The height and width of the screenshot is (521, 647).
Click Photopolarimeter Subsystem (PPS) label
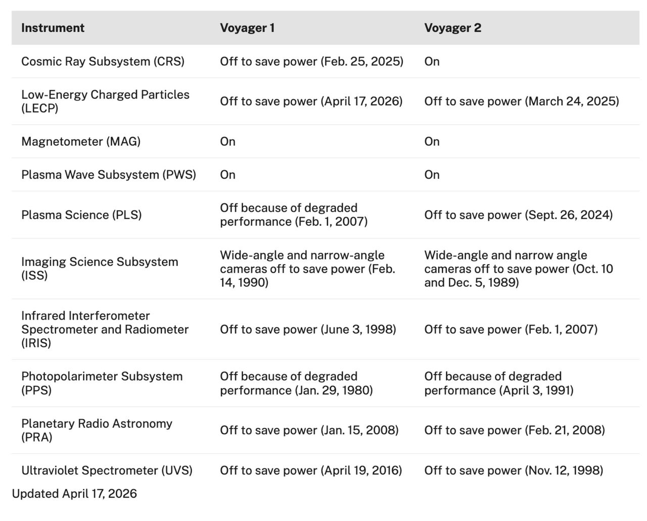point(102,383)
